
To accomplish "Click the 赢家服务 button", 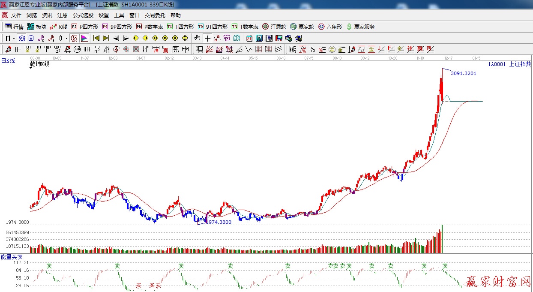I will pyautogui.click(x=360, y=27).
